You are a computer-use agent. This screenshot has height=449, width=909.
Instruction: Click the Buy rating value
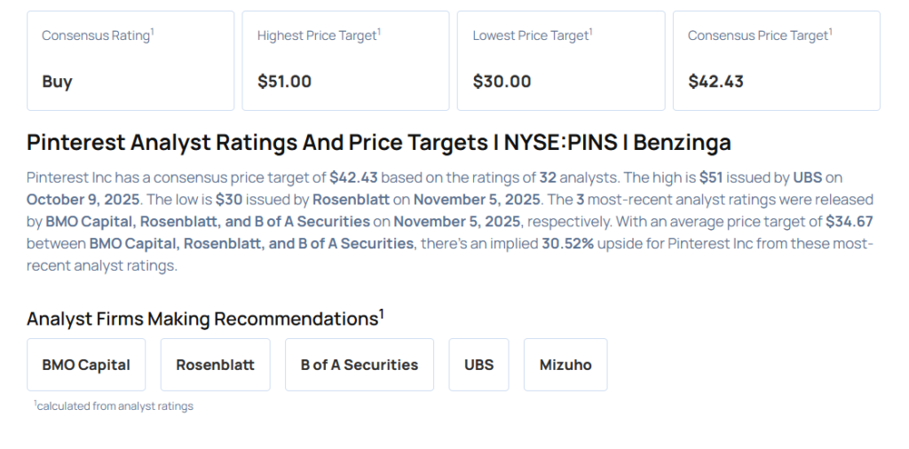57,82
